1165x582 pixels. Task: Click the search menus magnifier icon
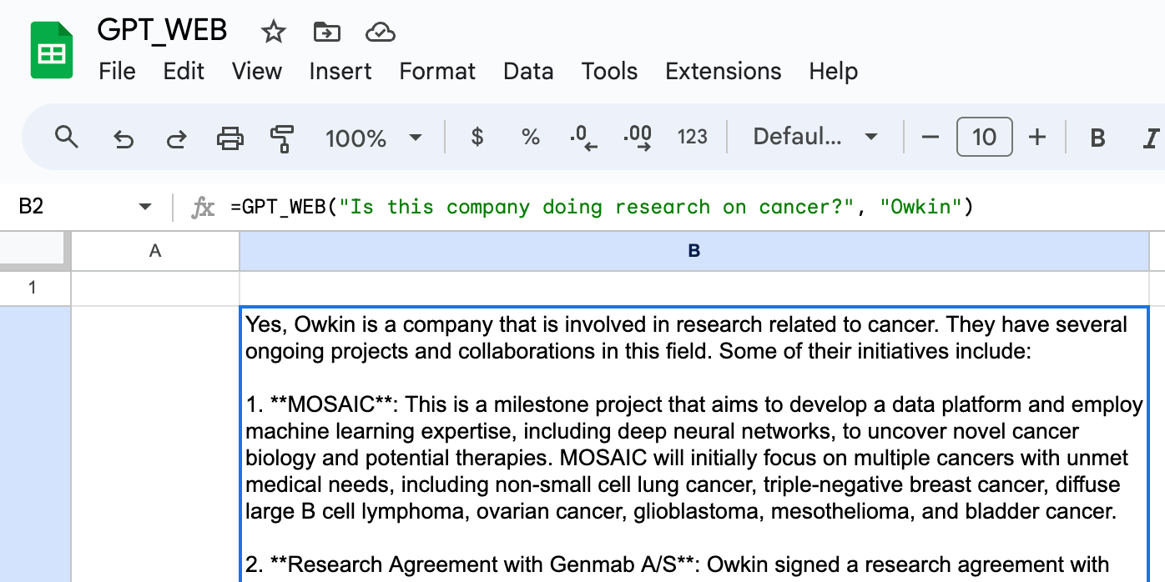point(67,137)
